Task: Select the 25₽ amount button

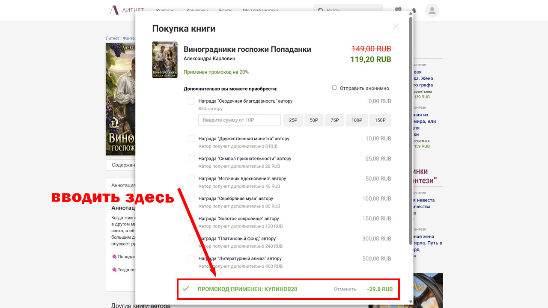Action: coord(293,120)
